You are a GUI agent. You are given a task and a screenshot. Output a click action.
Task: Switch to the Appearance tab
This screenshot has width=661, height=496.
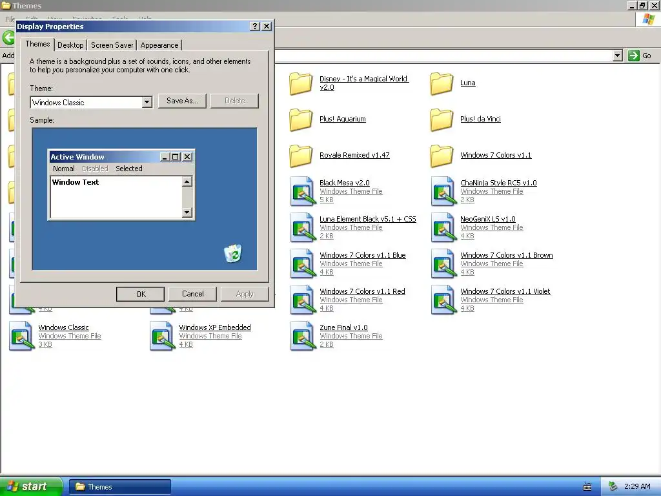(159, 45)
